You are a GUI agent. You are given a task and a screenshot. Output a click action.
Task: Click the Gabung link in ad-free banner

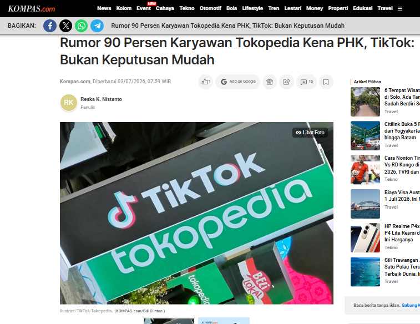411,305
